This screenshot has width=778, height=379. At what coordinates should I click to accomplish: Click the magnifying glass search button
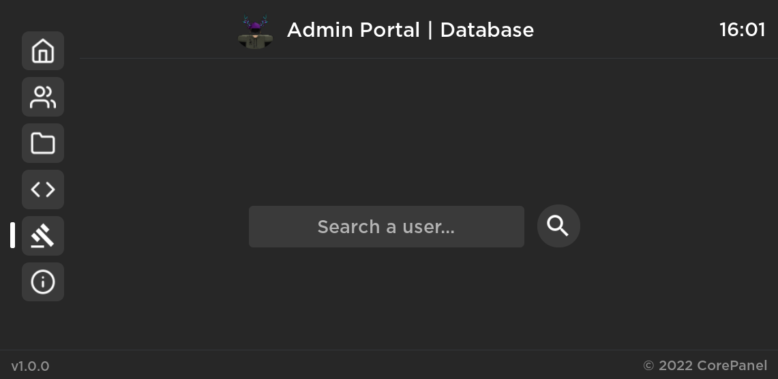pos(558,226)
